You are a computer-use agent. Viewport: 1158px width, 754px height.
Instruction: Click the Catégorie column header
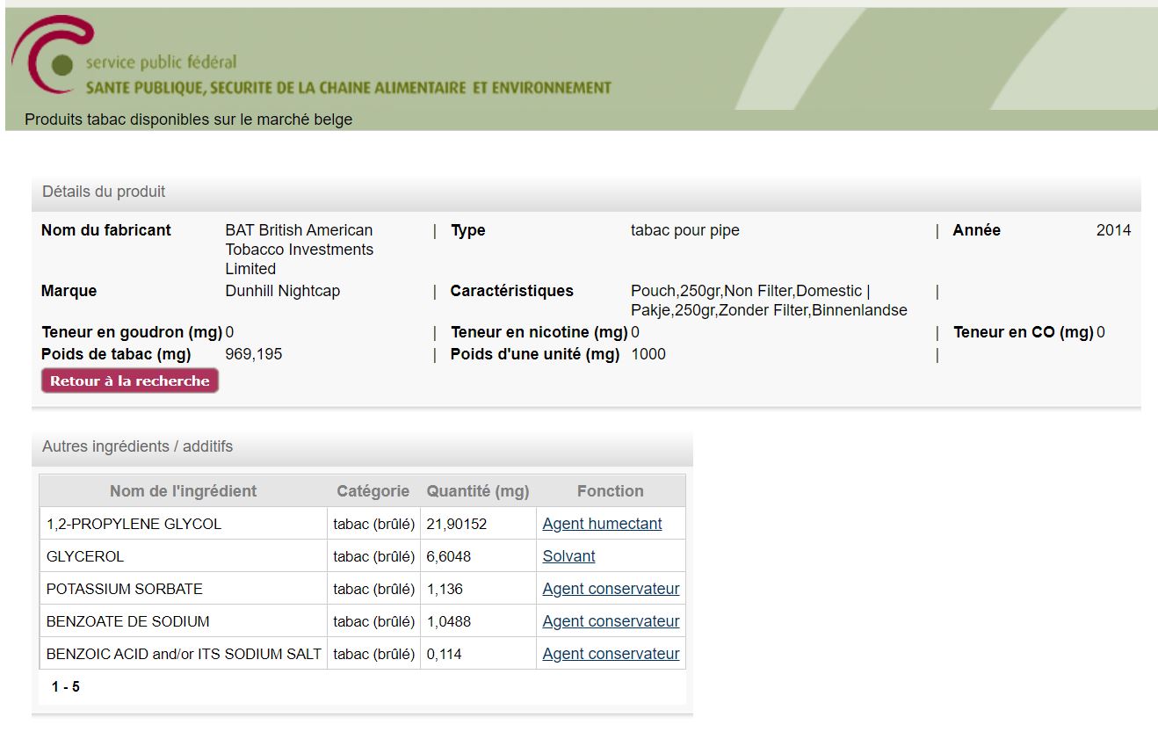373,491
